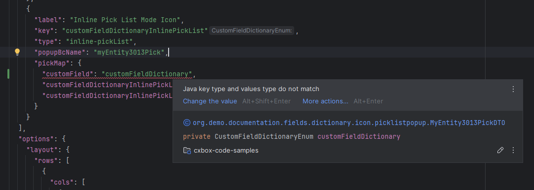Click the 'Change the value' quick fix
The width and height of the screenshot is (534, 190).
pyautogui.click(x=210, y=101)
